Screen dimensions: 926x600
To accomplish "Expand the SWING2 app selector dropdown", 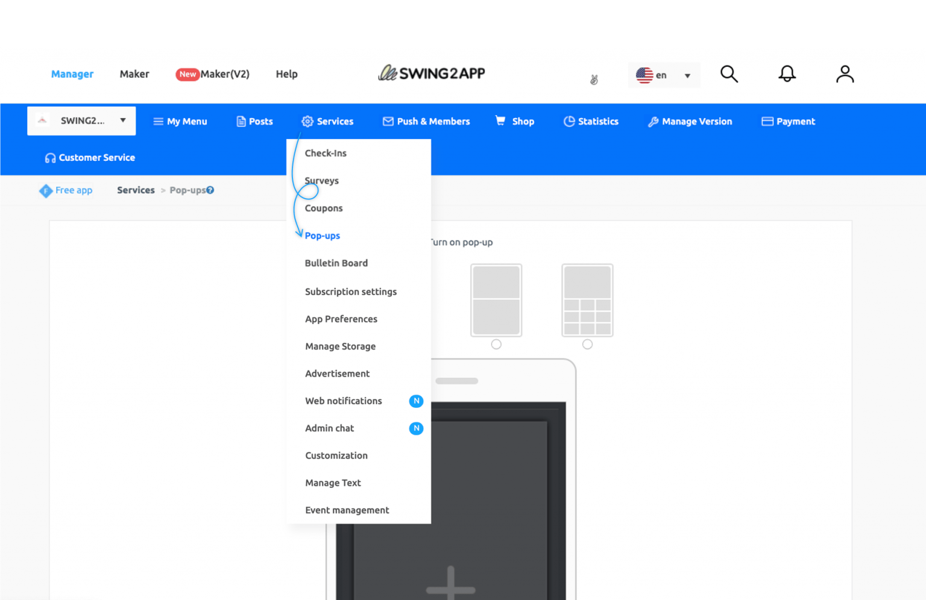I will click(122, 120).
